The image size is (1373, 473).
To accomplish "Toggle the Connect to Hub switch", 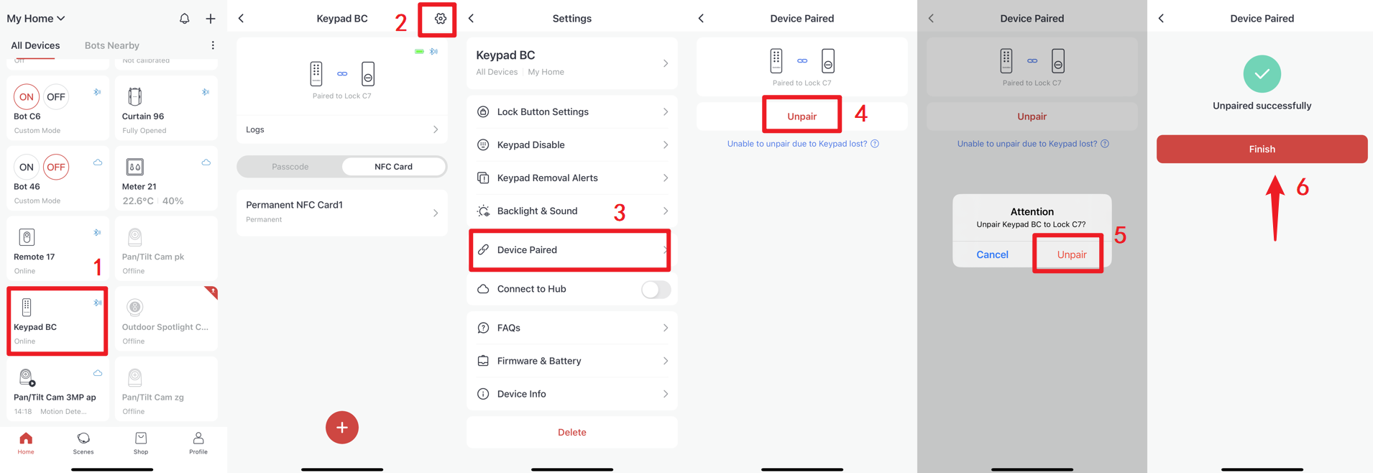I will [655, 289].
